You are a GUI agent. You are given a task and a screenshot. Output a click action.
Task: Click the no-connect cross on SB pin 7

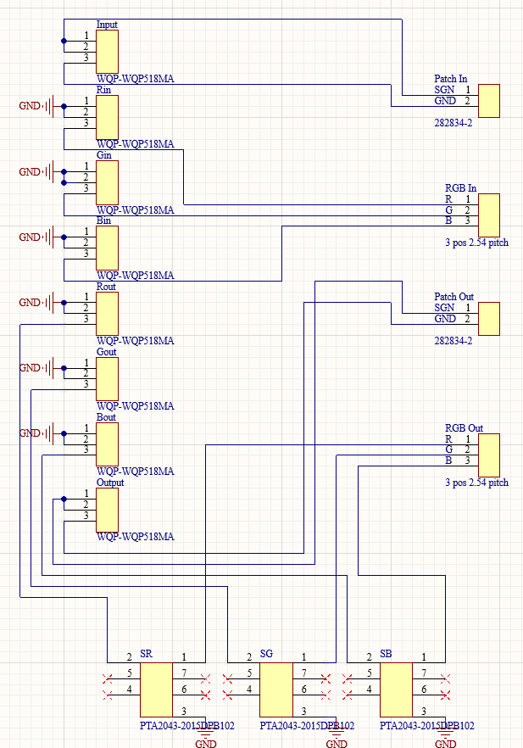(x=445, y=678)
